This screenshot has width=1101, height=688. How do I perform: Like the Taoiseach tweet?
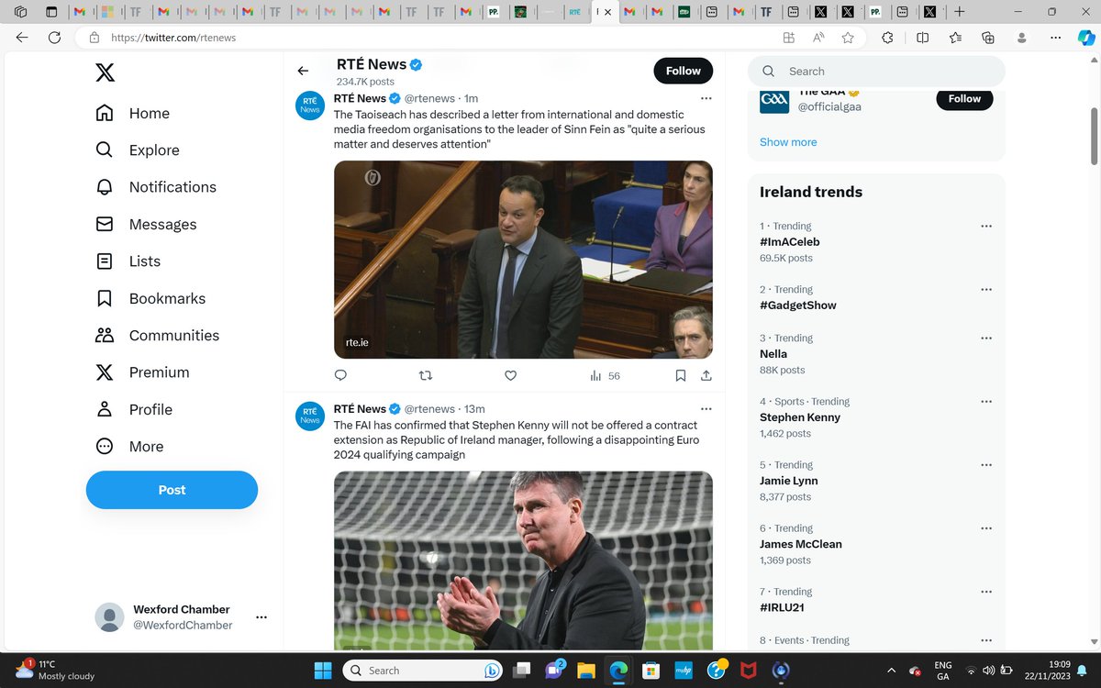coord(511,375)
